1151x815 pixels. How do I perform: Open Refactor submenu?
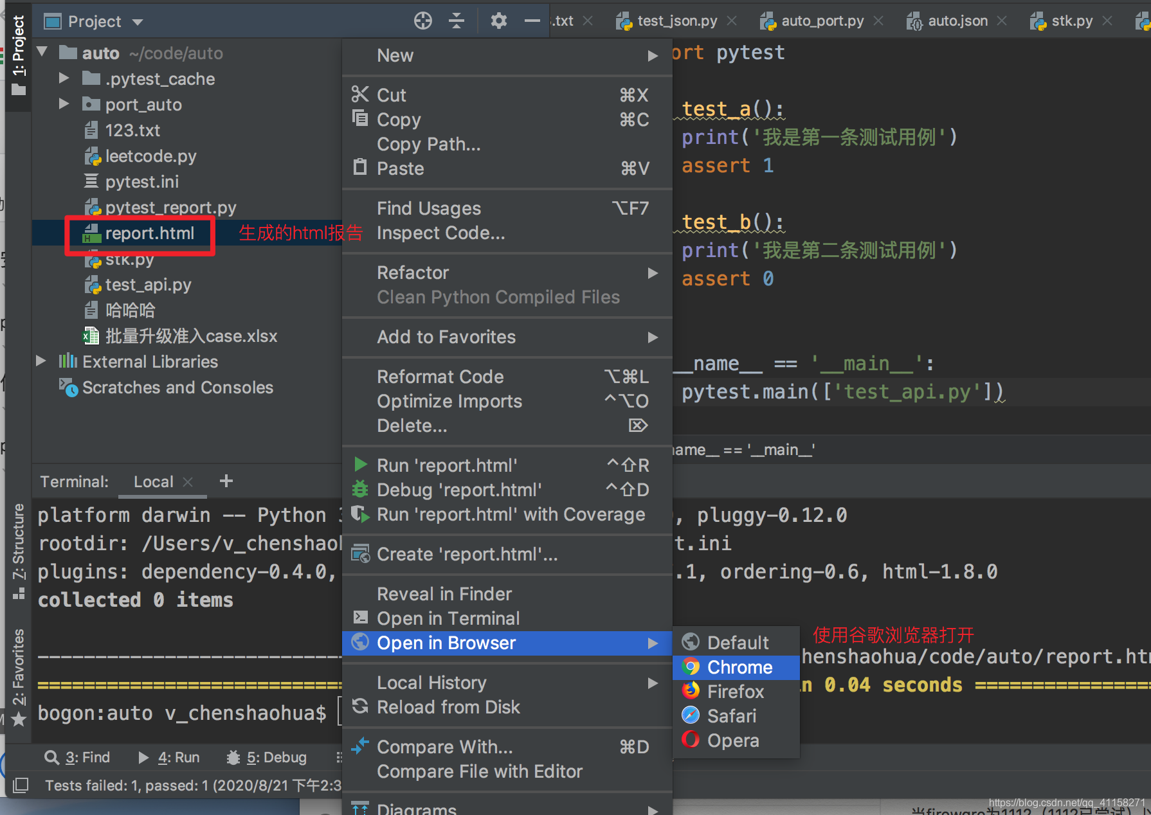tap(507, 273)
